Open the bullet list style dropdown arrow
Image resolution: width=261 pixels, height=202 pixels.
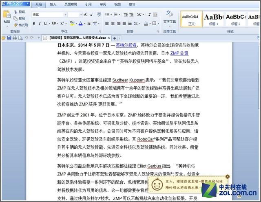click(x=111, y=15)
